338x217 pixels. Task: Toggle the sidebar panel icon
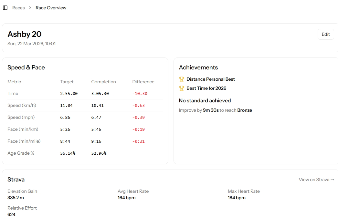5,8
